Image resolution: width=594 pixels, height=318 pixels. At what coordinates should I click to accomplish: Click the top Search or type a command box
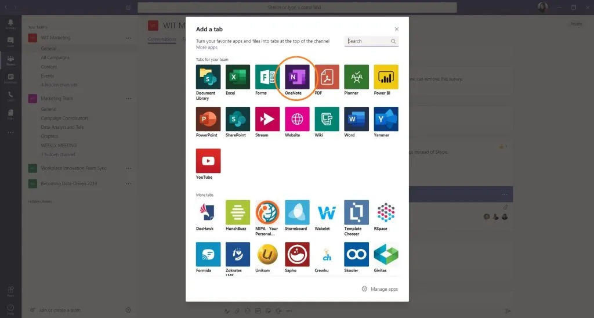point(297,7)
